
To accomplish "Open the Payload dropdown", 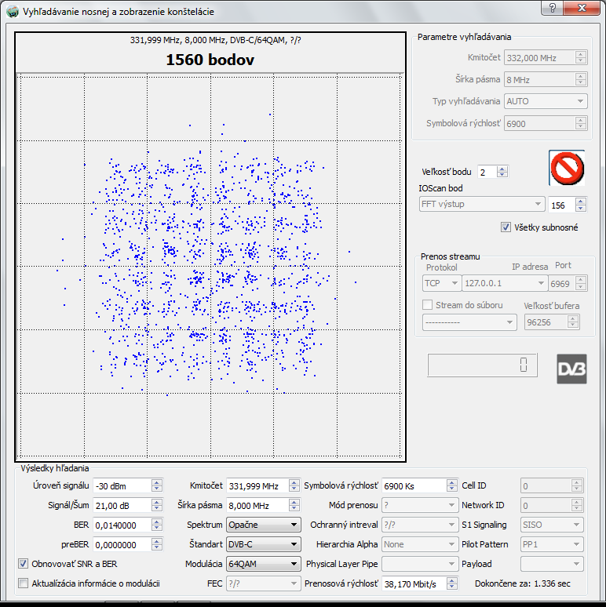I will [x=552, y=564].
